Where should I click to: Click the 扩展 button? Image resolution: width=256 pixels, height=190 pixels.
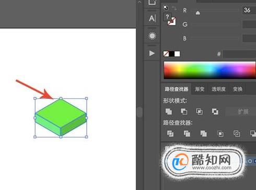tap(243, 111)
